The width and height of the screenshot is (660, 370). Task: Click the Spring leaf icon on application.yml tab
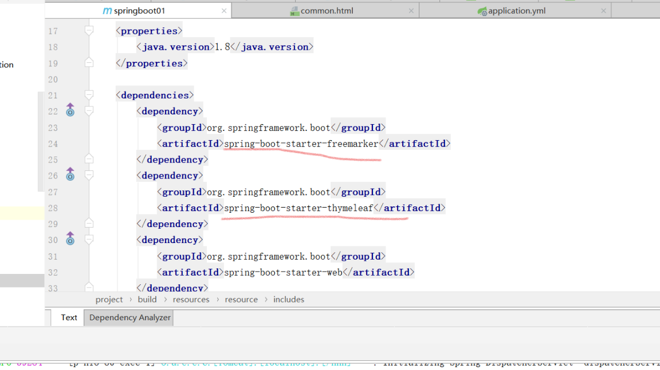pyautogui.click(x=482, y=11)
